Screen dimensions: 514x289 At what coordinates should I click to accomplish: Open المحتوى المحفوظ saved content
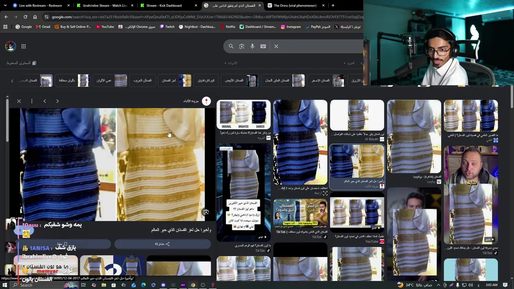coord(21,63)
